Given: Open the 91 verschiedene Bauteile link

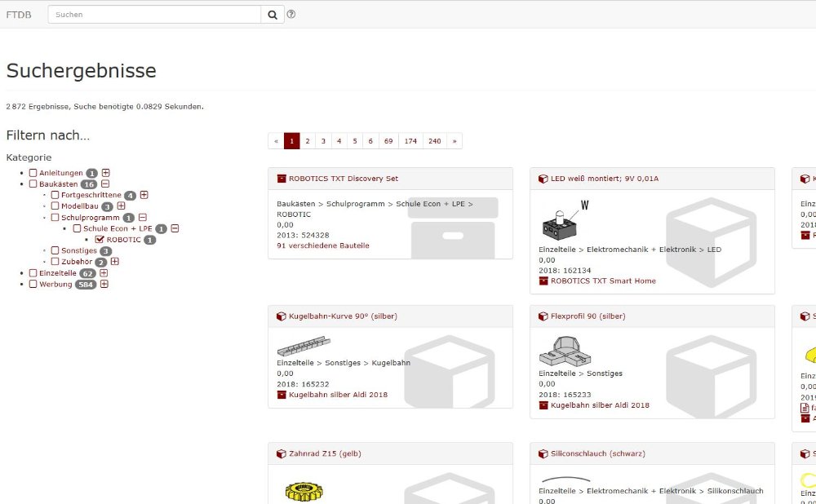Looking at the screenshot, I should 323,245.
